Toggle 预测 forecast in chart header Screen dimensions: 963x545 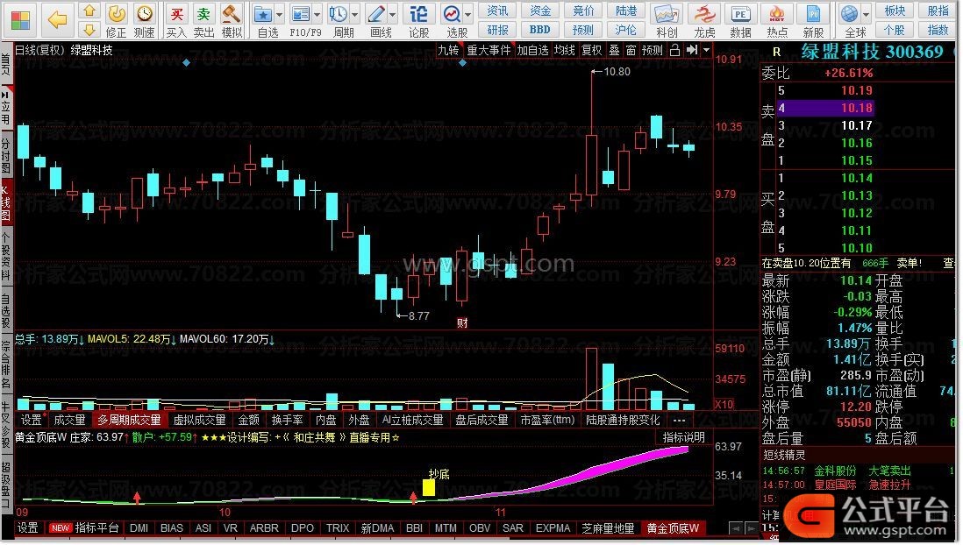click(x=653, y=50)
